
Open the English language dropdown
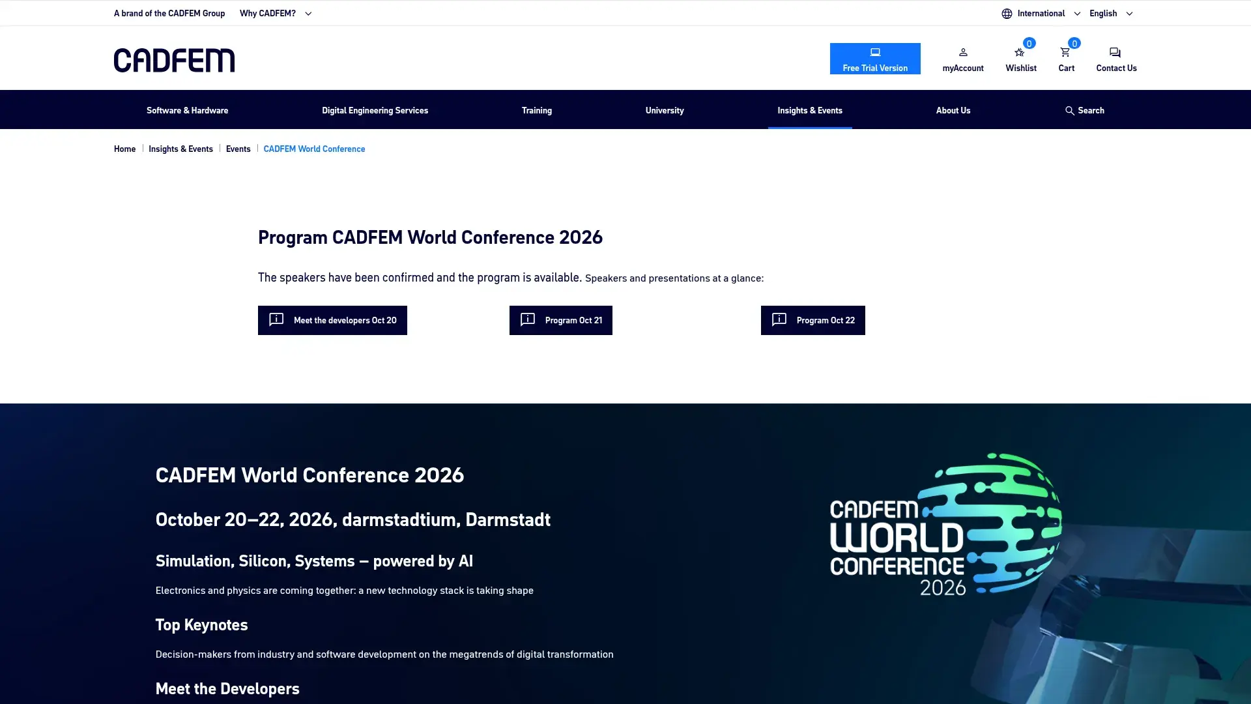[1111, 13]
